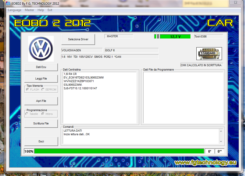Viewport: 245px width, 176px height.
Task: Click the STANDARD connector icon
Action: pos(209,54)
